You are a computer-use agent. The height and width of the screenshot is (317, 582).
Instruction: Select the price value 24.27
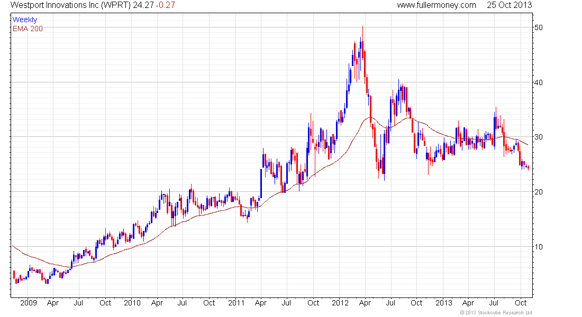point(143,5)
